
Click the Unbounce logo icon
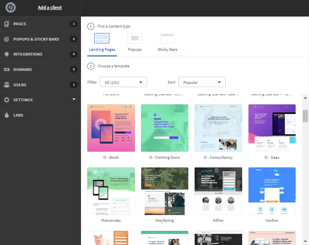[x=11, y=7]
